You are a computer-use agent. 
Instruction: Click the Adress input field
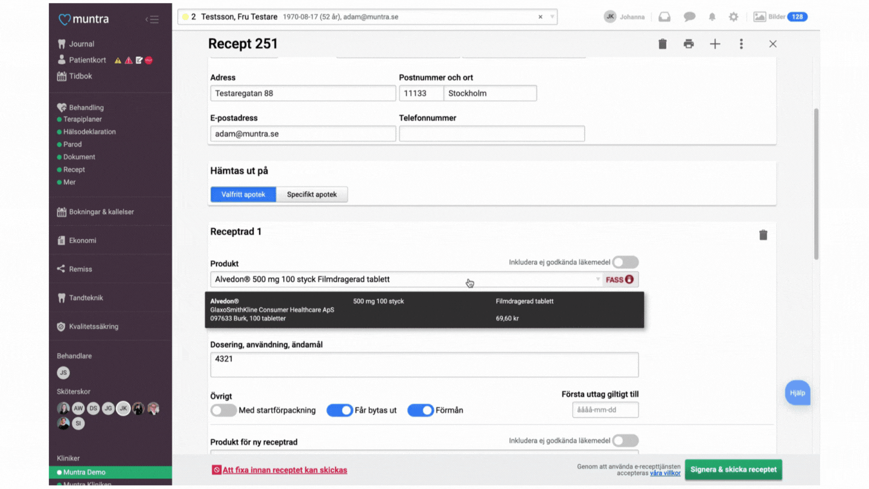(303, 94)
